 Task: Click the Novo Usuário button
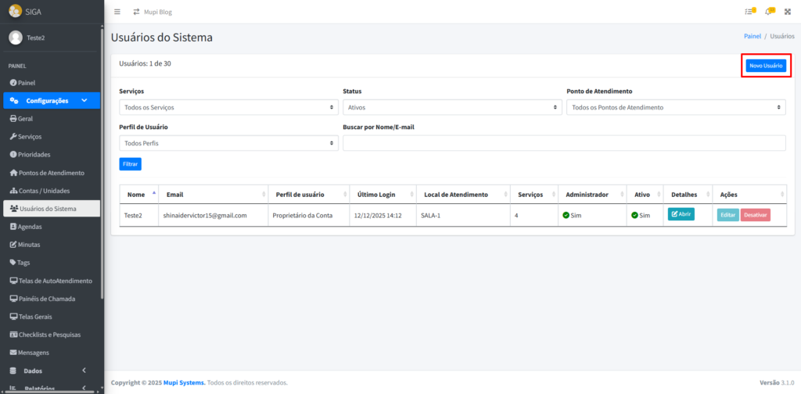pyautogui.click(x=766, y=66)
